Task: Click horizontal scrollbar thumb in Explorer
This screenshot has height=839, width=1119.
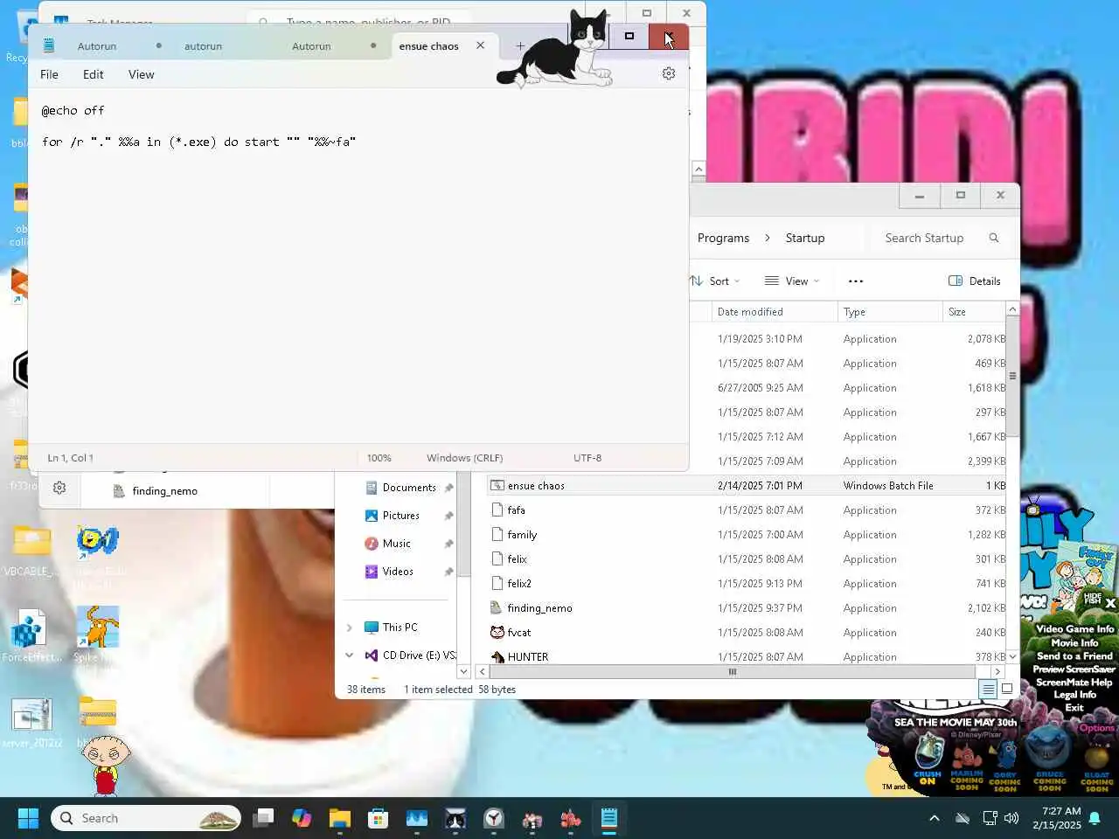Action: (x=733, y=671)
